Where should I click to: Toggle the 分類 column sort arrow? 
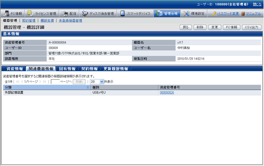[88, 87]
